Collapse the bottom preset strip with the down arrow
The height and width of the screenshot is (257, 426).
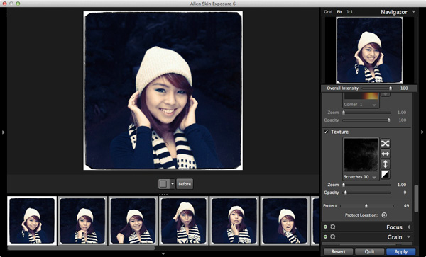pyautogui.click(x=163, y=253)
